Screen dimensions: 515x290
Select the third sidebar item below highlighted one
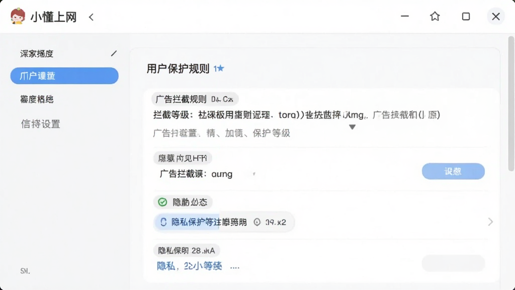pos(37,99)
